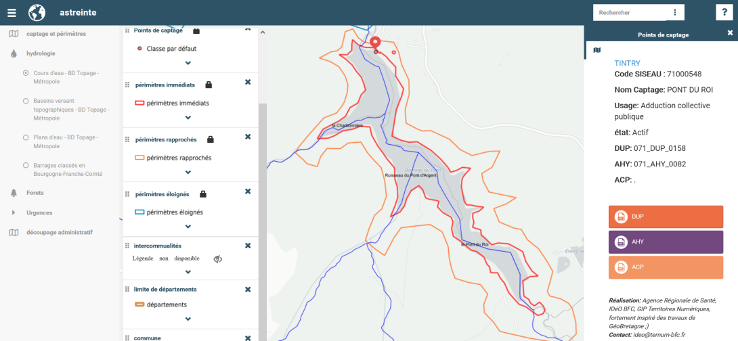The image size is (738, 341).
Task: Expand périmètres immédiats layer options chevron
Action: 188,117
